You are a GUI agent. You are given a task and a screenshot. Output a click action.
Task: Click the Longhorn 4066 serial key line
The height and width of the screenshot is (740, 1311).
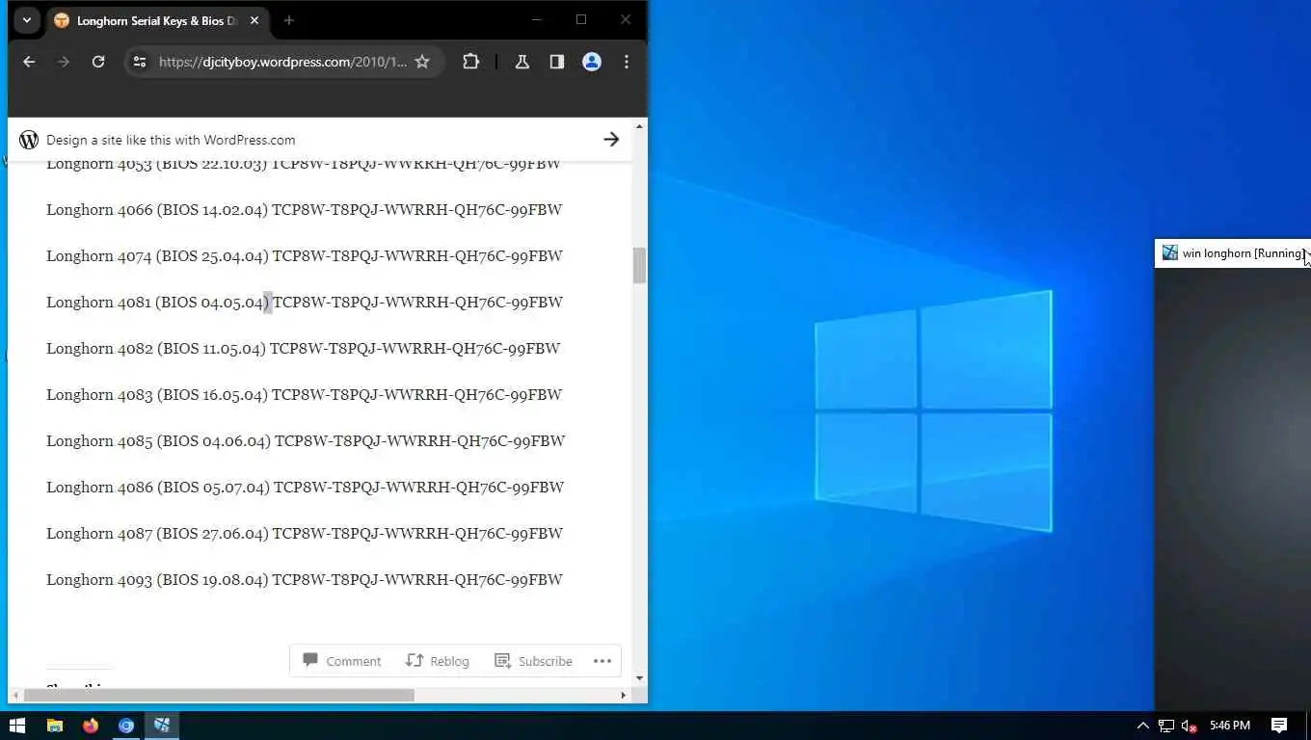(304, 209)
